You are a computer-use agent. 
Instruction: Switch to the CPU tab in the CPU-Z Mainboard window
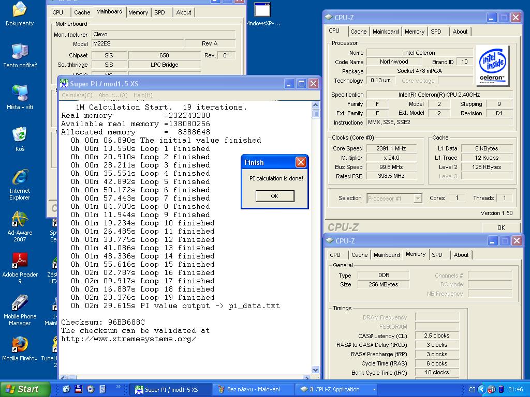[58, 12]
